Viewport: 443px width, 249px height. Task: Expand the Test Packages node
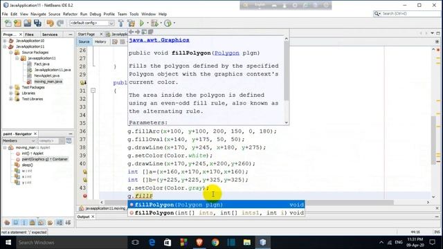[11, 87]
